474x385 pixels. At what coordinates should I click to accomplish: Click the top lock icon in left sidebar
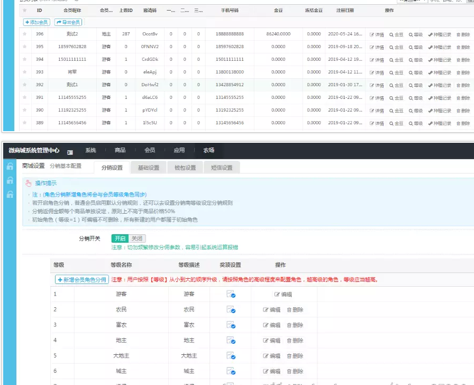click(x=10, y=167)
